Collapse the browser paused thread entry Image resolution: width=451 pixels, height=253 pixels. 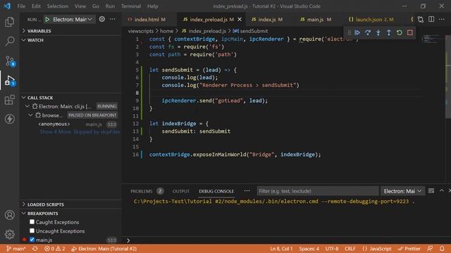[30, 115]
